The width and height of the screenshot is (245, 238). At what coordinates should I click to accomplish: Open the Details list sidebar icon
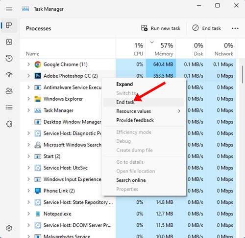[x=9, y=108]
